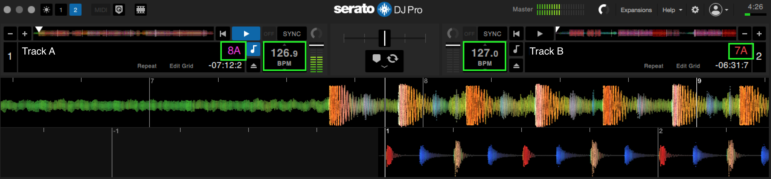Toggle Repeat on deck 2
The height and width of the screenshot is (179, 771).
click(654, 66)
